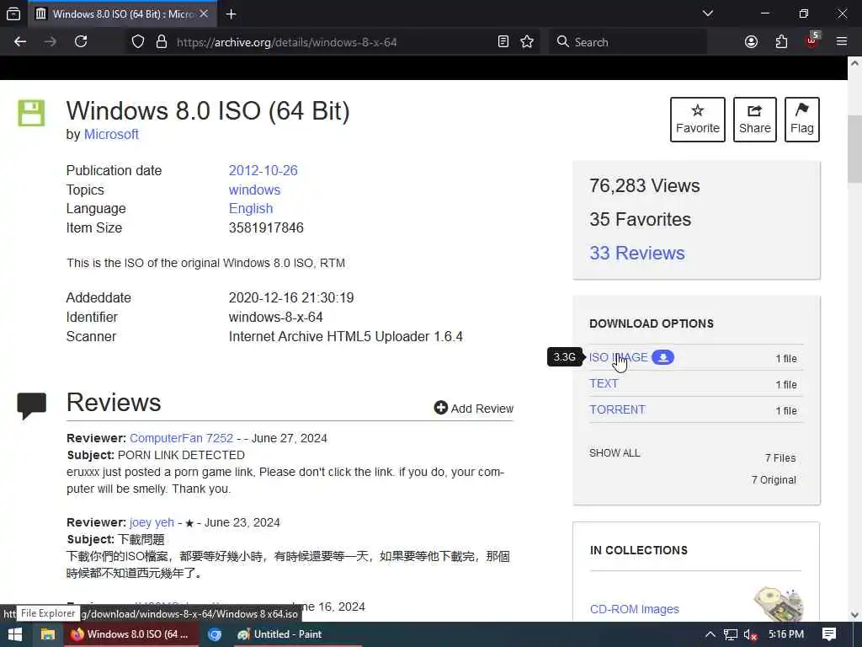Reload the archive.org page
This screenshot has height=647, width=862.
point(81,42)
